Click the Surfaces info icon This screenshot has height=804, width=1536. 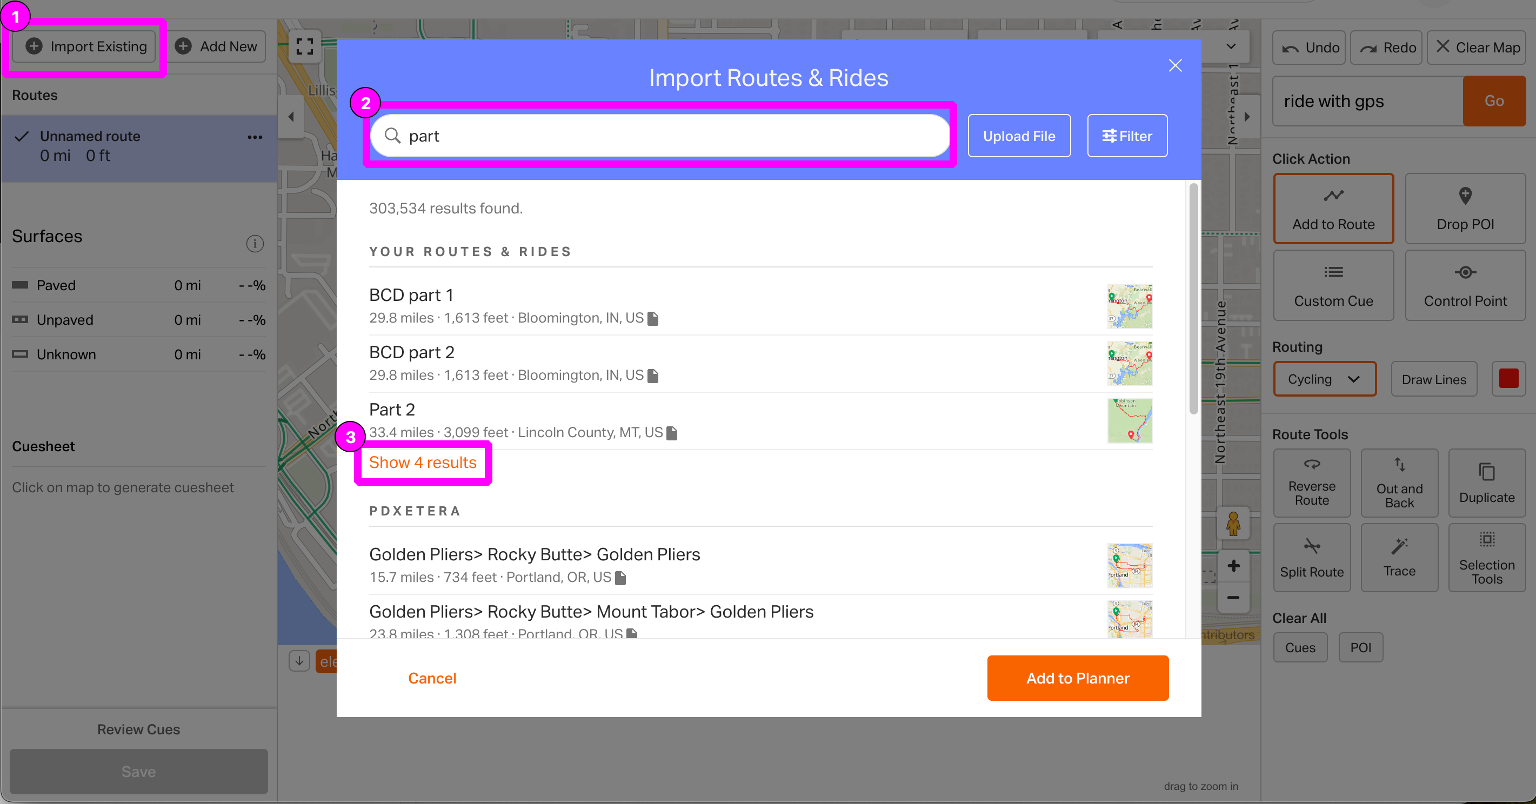coord(255,243)
